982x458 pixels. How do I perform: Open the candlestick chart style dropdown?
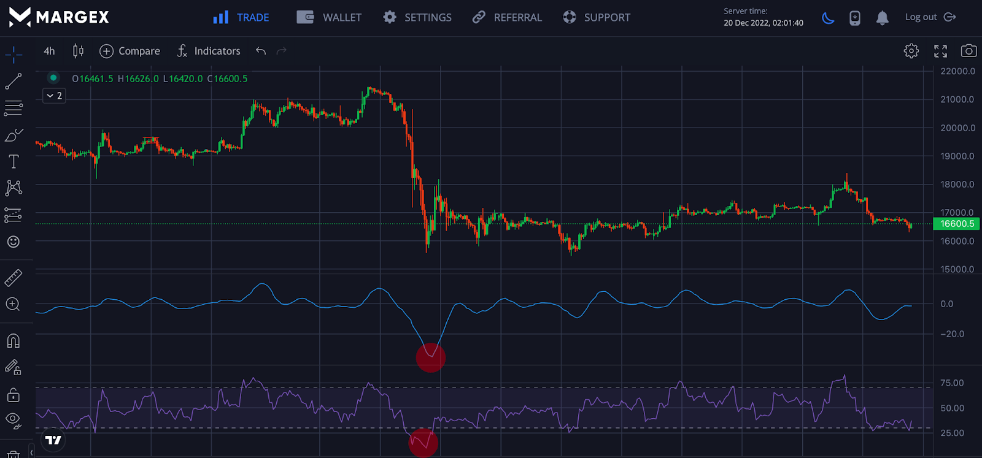[x=78, y=51]
